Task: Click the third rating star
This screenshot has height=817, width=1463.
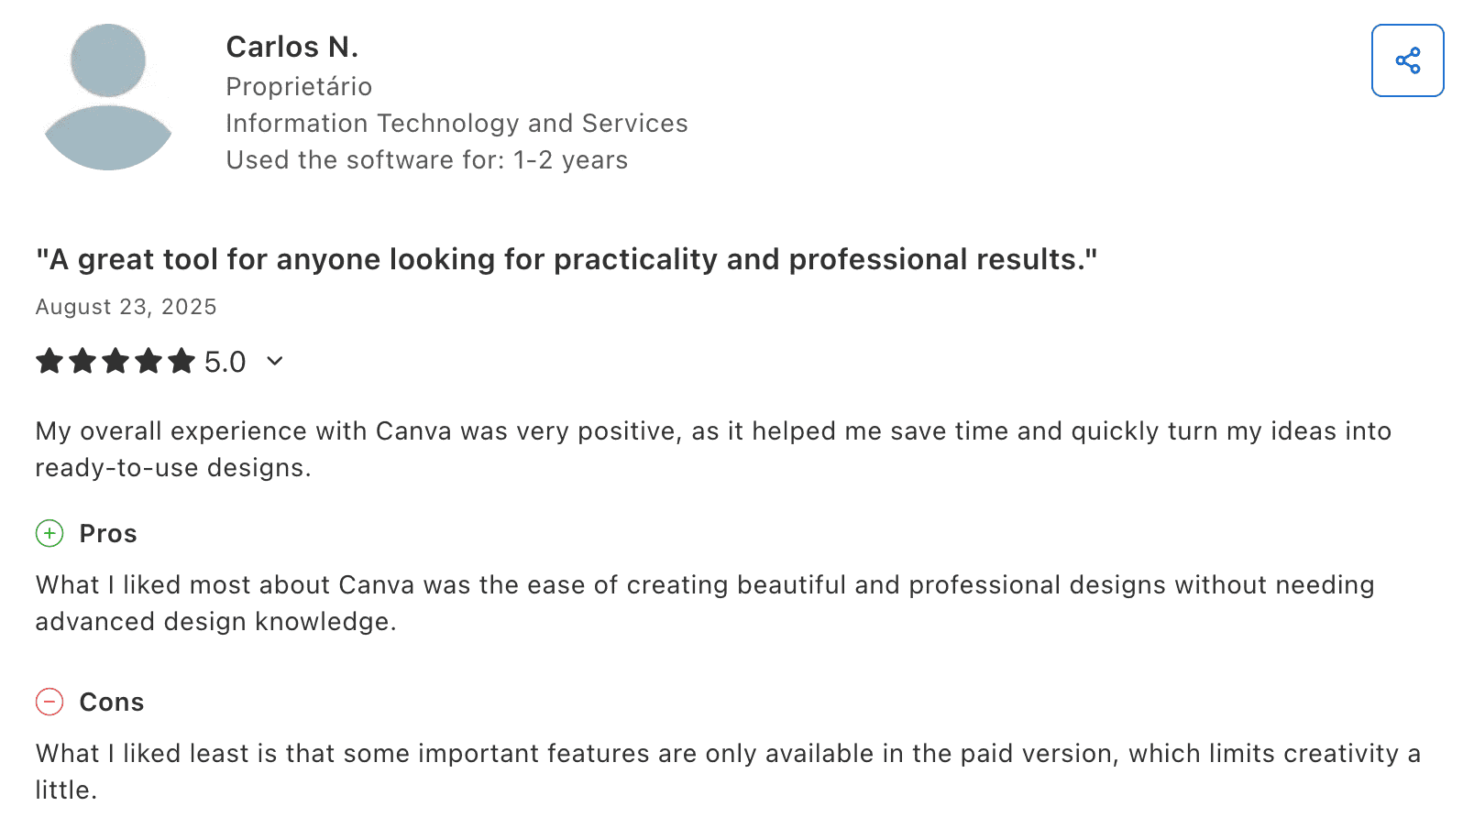Action: coord(115,361)
